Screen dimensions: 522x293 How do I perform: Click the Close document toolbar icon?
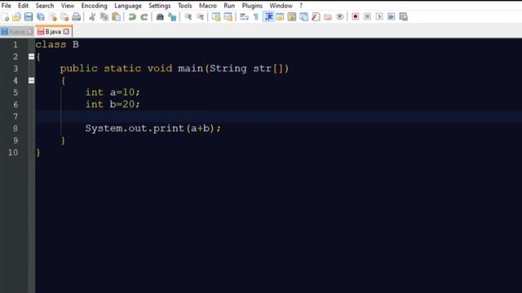point(52,16)
